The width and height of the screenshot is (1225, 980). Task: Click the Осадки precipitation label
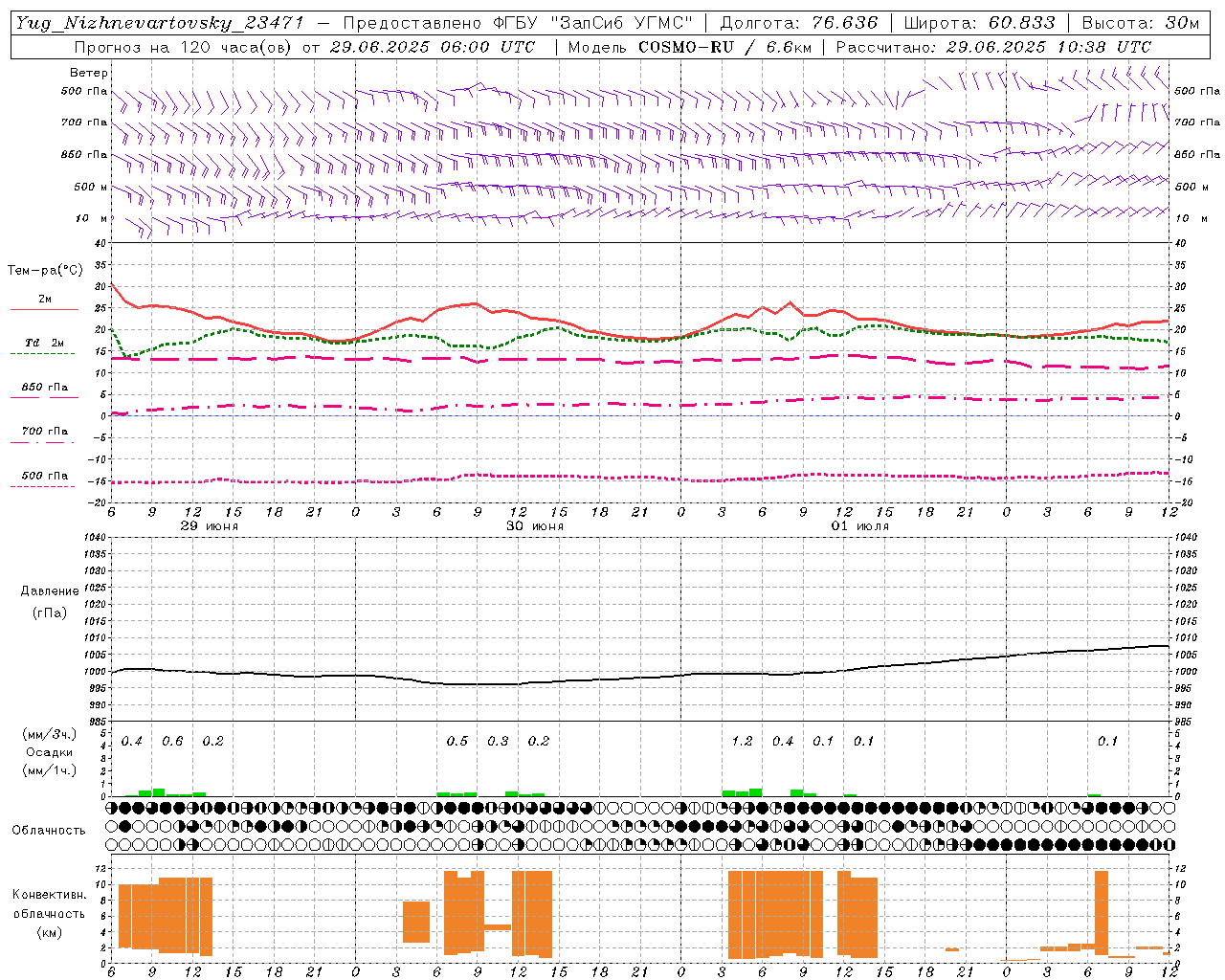coord(50,752)
